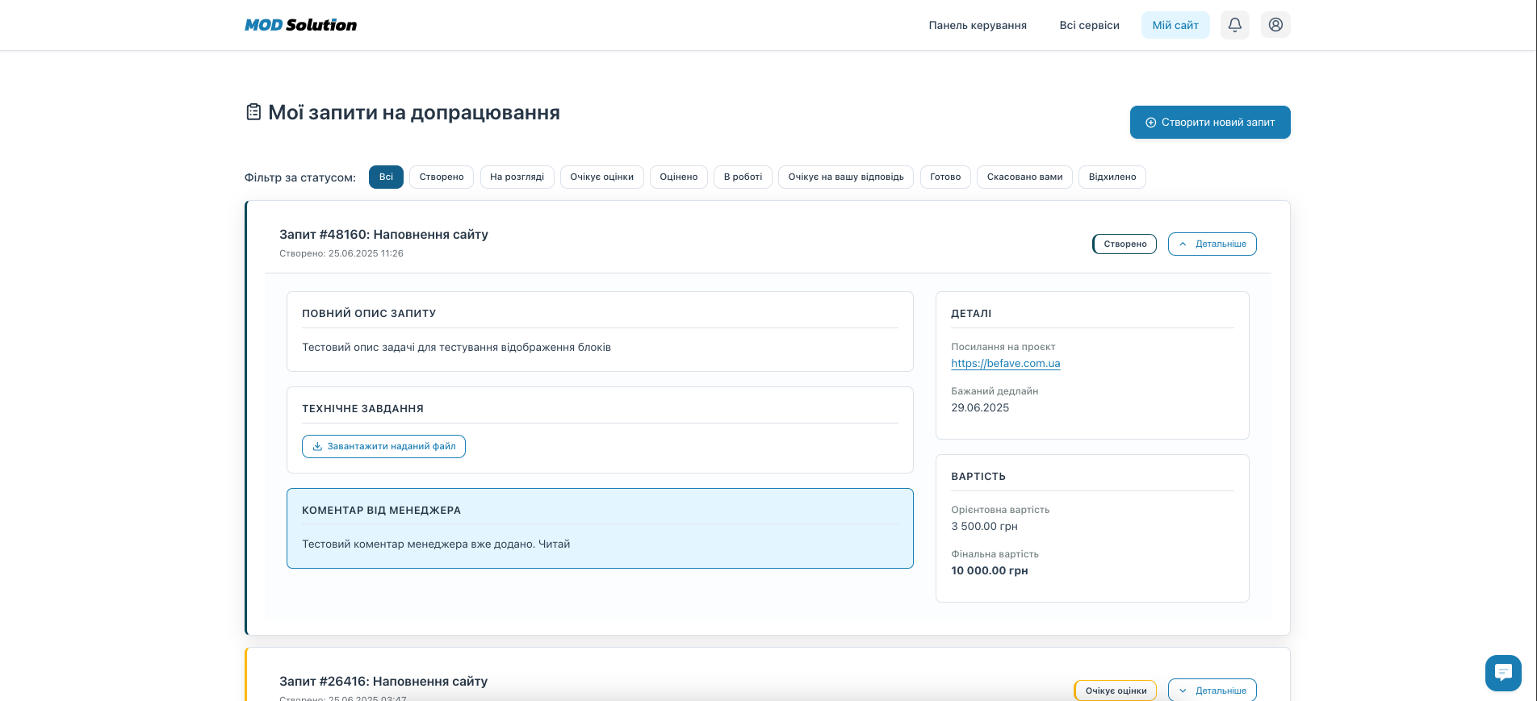The image size is (1537, 701).
Task: Click the title Запит #48160: Наповнення сайту
Action: point(383,234)
